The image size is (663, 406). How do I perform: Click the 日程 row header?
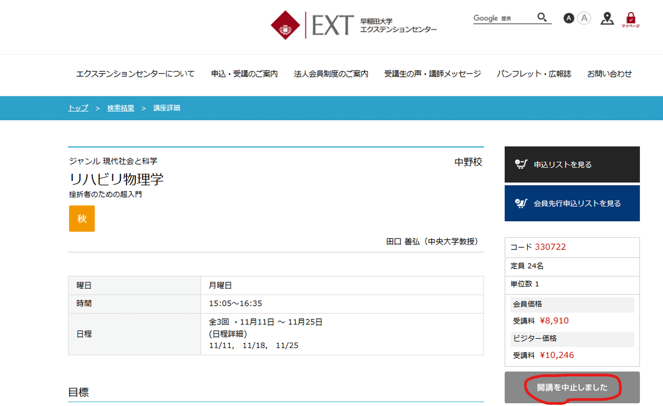[134, 334]
